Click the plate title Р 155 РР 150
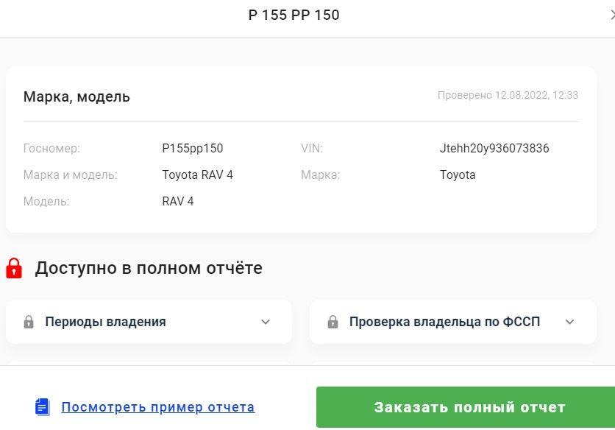Screen dimensions: 615x430 click(294, 15)
